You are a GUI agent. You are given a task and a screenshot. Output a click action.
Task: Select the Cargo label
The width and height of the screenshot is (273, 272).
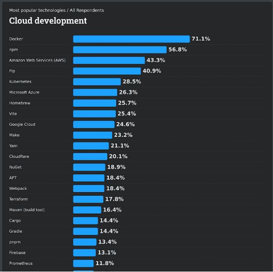click(x=15, y=220)
